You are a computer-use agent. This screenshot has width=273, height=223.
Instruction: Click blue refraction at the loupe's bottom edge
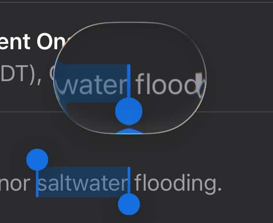(x=129, y=131)
